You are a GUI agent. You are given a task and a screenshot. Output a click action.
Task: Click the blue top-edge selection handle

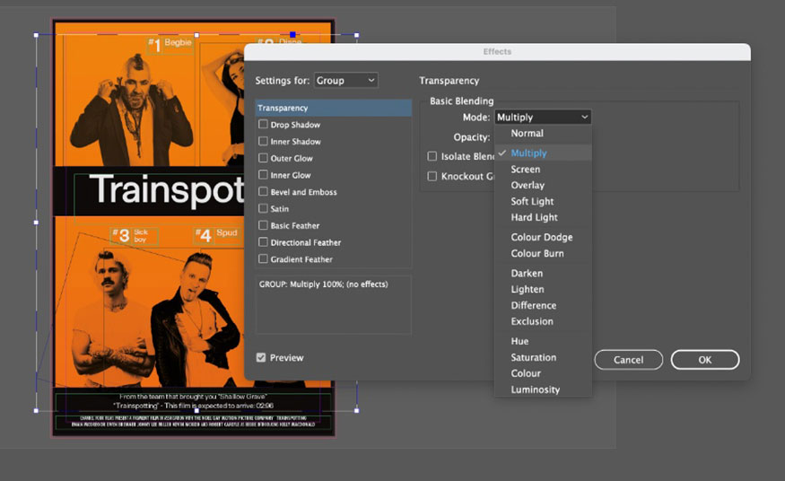[292, 34]
